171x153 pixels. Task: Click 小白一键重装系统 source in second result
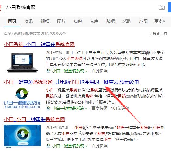pyautogui.click(x=68, y=108)
